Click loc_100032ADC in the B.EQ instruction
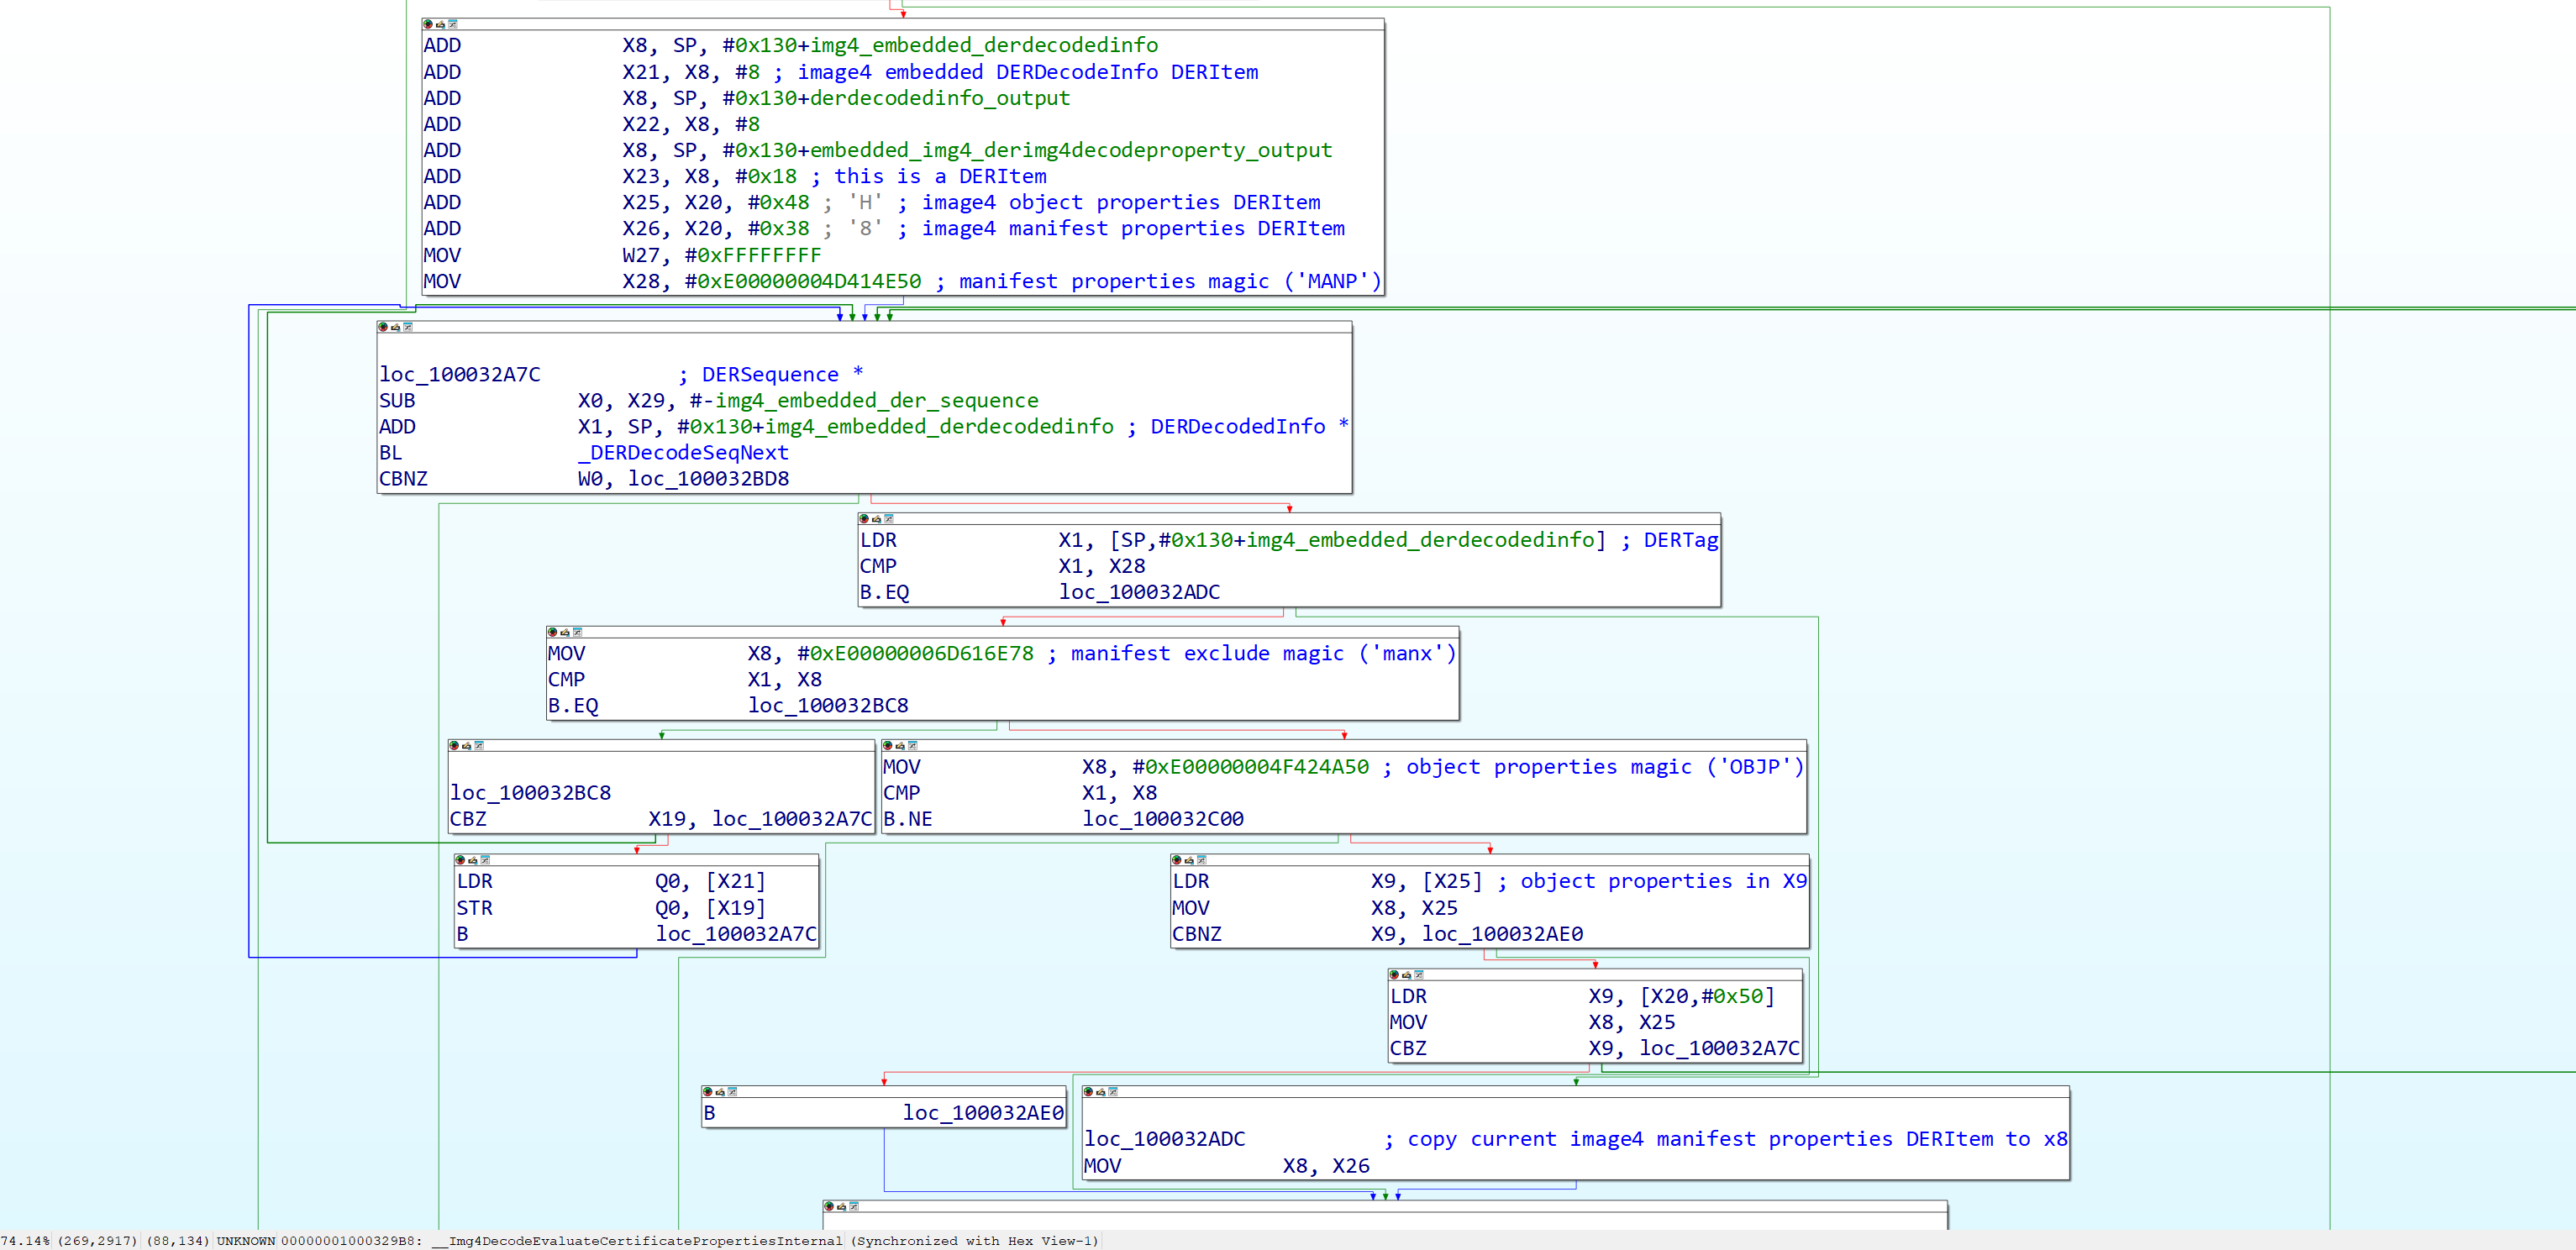The image size is (2576, 1250). click(x=1139, y=592)
